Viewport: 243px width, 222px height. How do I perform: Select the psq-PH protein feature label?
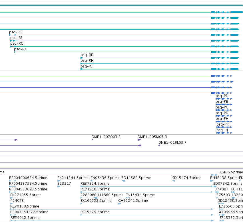point(222,119)
